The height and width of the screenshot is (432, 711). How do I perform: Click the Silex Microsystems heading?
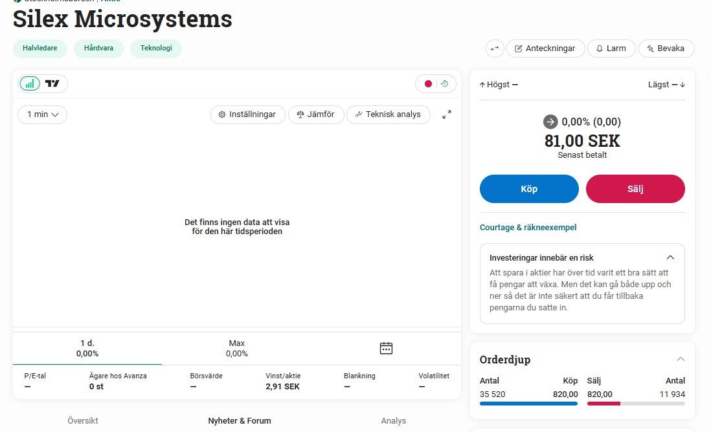point(122,19)
